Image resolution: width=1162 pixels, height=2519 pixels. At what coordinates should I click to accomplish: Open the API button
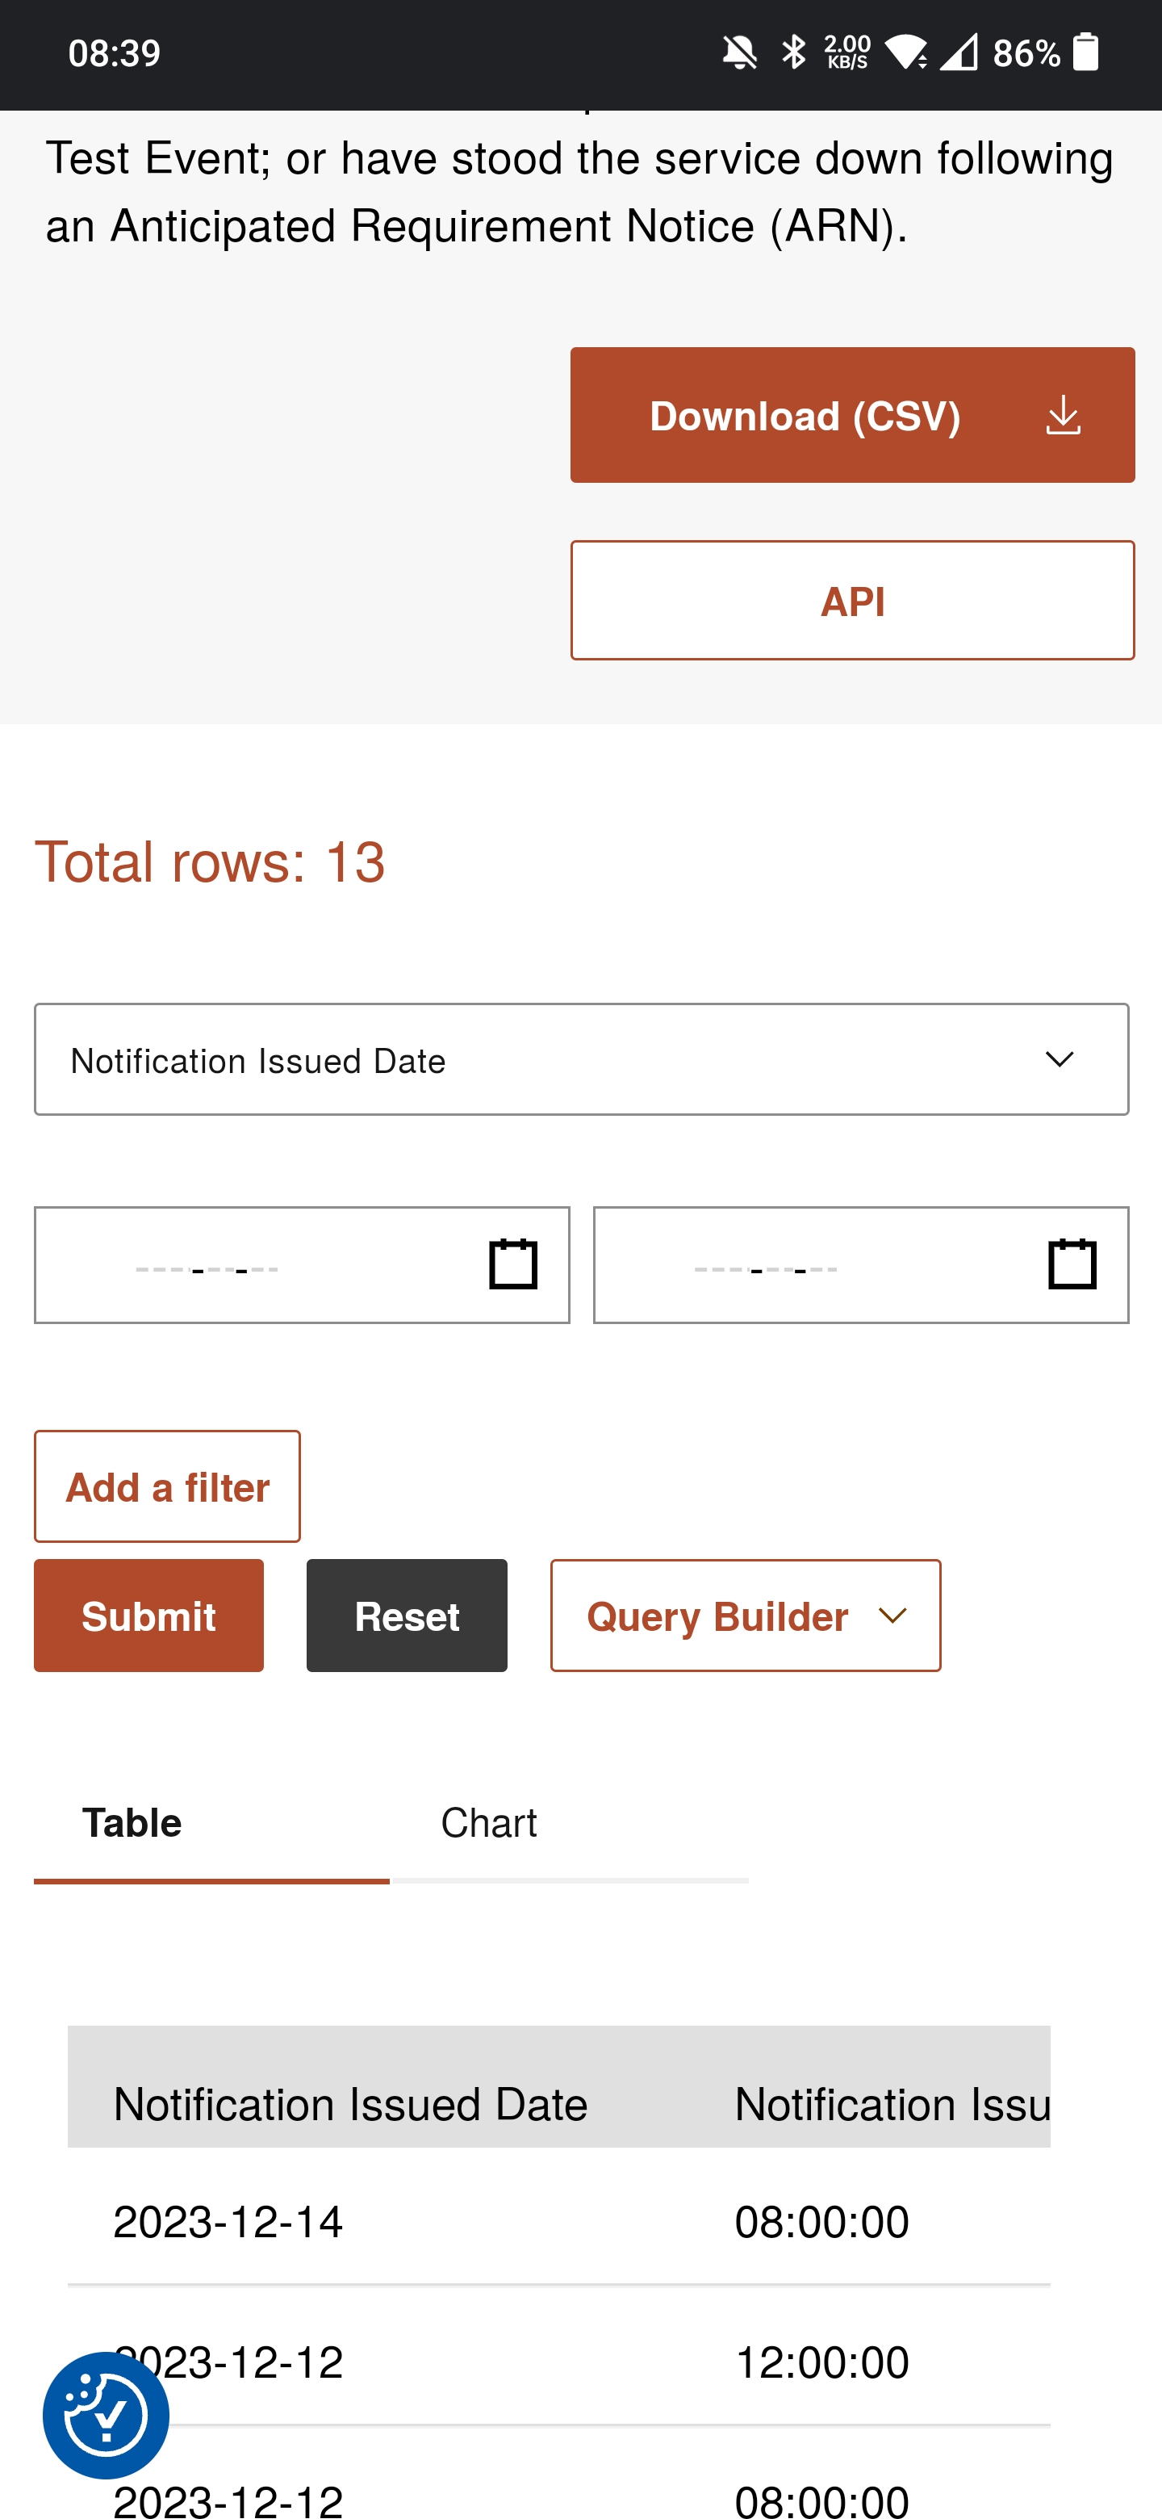click(x=852, y=601)
